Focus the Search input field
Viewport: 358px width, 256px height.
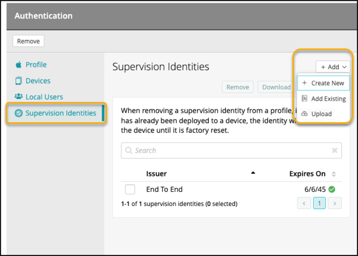click(229, 151)
